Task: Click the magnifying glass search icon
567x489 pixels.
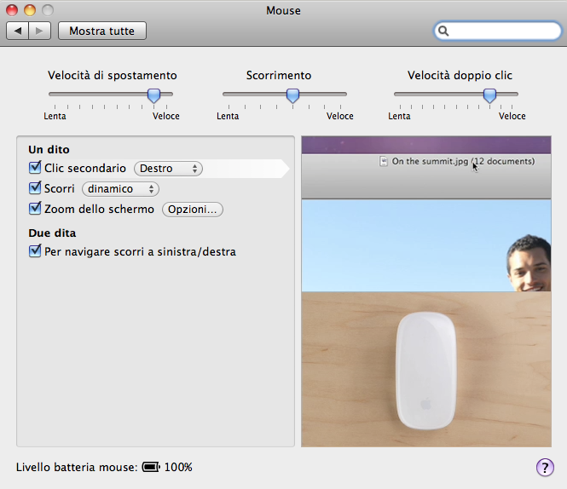Action: (444, 31)
